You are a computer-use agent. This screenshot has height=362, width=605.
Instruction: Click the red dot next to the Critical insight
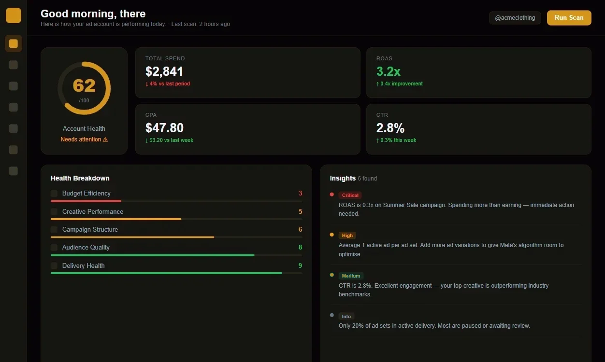(331, 195)
